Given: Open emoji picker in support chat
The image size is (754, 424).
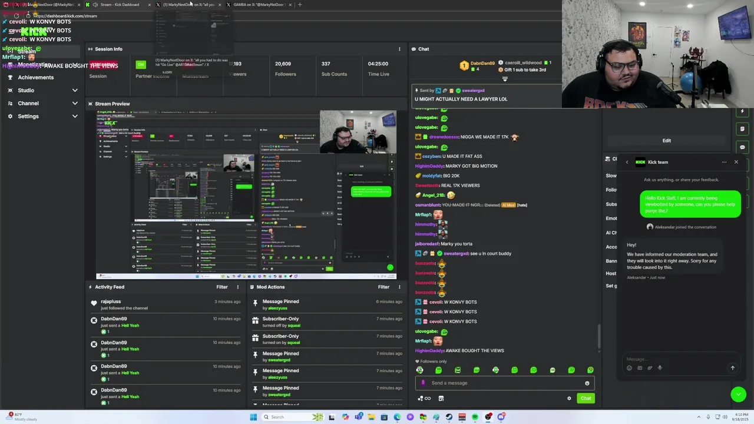Looking at the screenshot, I should click(x=629, y=368).
